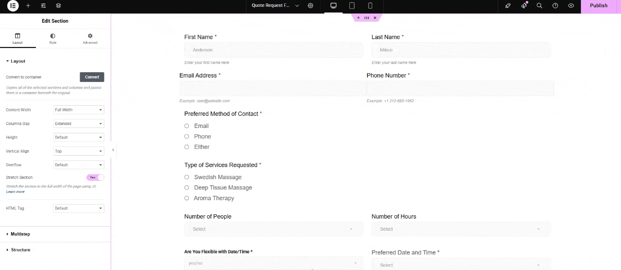Open page settings gear icon

(x=310, y=6)
